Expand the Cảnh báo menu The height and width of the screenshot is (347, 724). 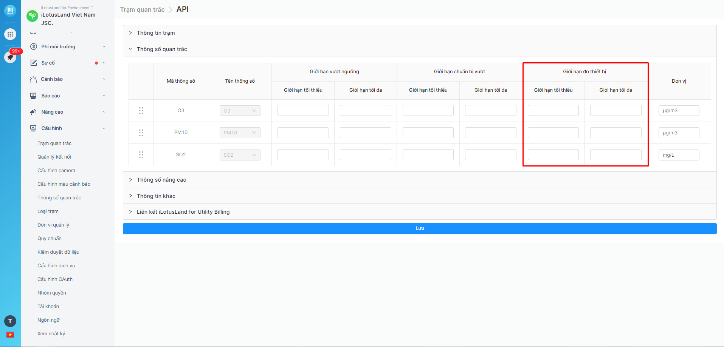(x=104, y=79)
